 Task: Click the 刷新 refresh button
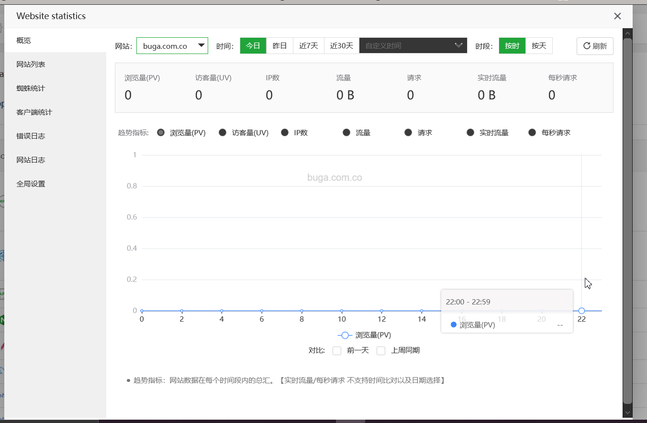click(x=595, y=46)
